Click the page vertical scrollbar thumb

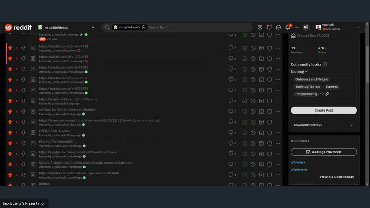click(x=367, y=64)
